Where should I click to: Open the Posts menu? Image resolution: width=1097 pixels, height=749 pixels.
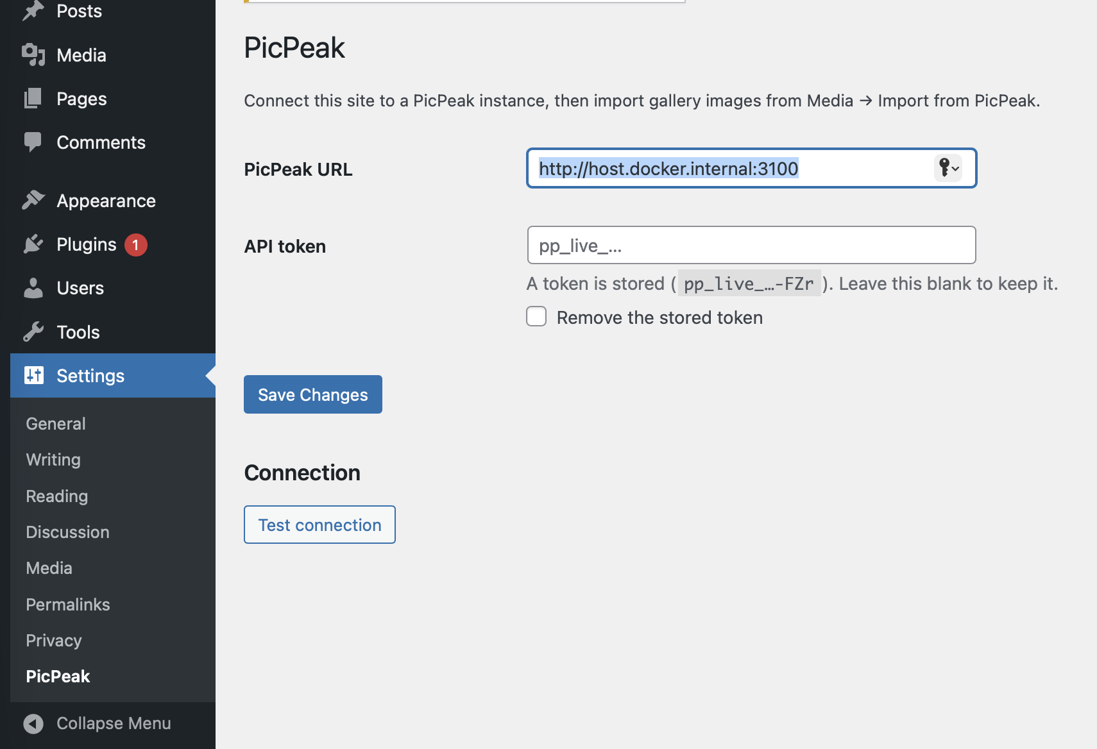(x=113, y=11)
